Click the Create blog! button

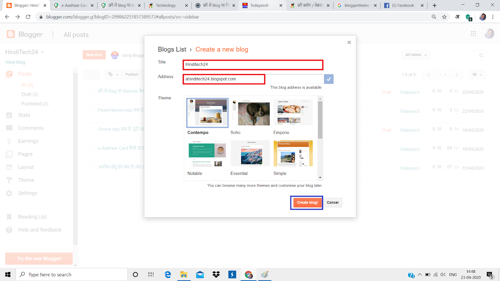[x=307, y=203]
